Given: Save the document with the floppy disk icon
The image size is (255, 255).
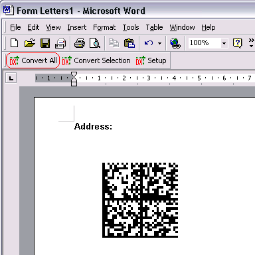Looking at the screenshot, I should pos(45,43).
